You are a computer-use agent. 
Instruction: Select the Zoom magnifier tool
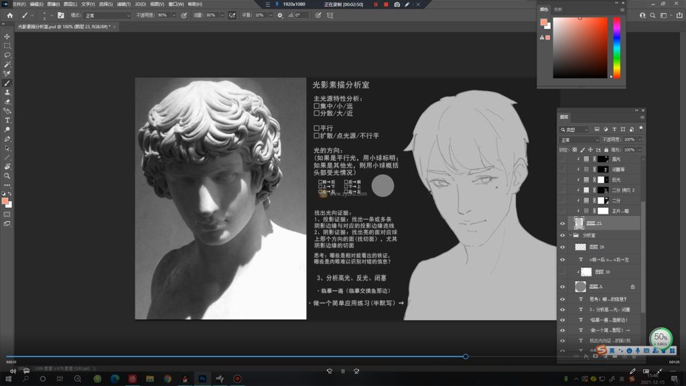click(7, 176)
